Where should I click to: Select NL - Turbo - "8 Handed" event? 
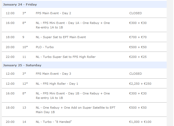click(54, 122)
